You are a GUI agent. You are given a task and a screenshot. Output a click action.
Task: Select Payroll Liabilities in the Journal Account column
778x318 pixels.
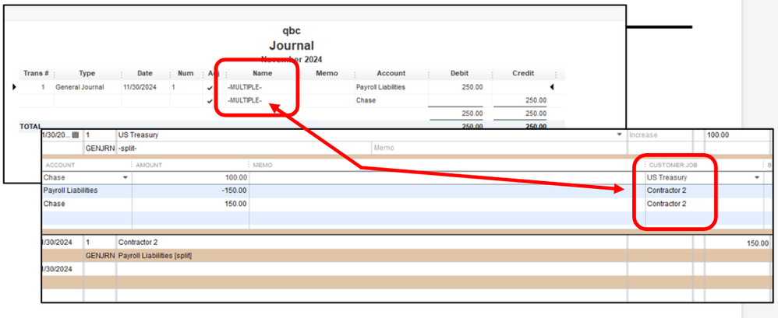[x=380, y=87]
